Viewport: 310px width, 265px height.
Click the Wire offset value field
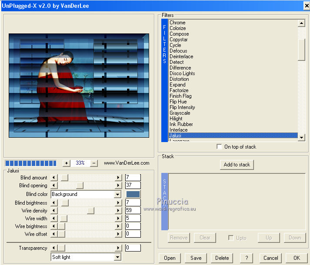[x=133, y=234]
